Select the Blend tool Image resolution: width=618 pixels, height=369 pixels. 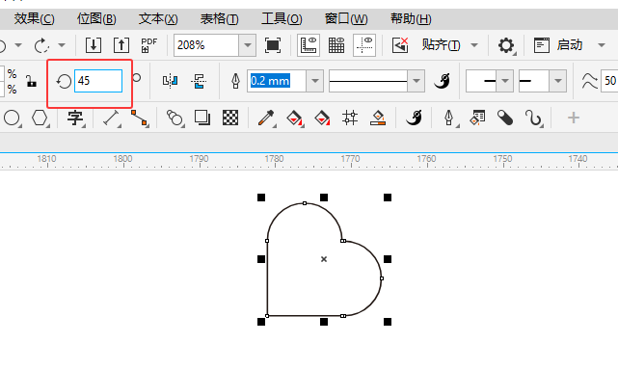point(175,118)
